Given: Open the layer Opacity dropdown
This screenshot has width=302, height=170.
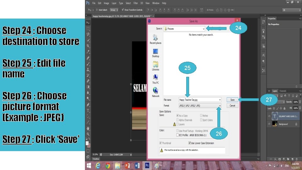Looking at the screenshot, I should coord(300,102).
